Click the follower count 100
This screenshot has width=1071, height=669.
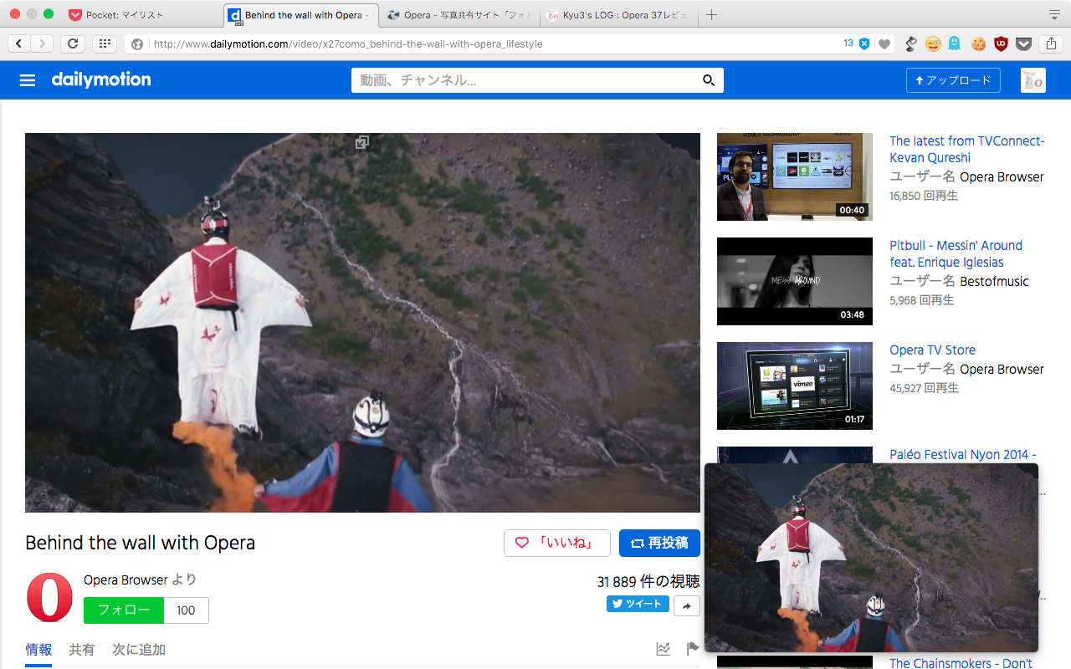pos(186,610)
